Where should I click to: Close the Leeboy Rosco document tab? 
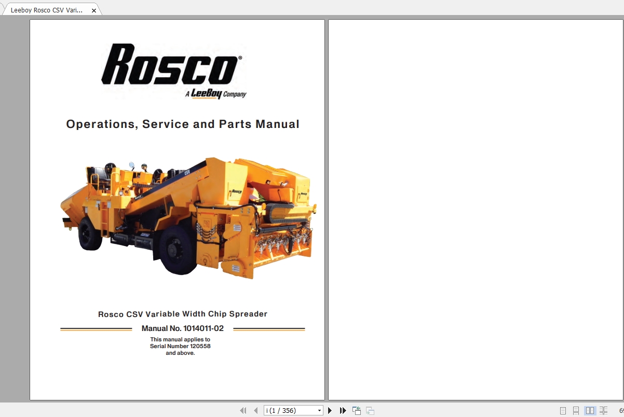pyautogui.click(x=94, y=10)
